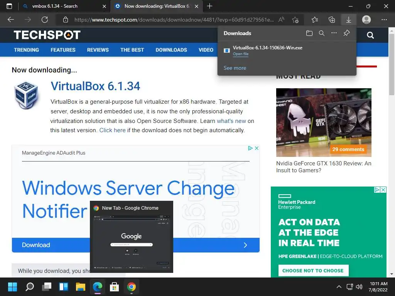This screenshot has height=296, width=395.
Task: Click the Microsoft Edge taskbar icon
Action: (98, 287)
